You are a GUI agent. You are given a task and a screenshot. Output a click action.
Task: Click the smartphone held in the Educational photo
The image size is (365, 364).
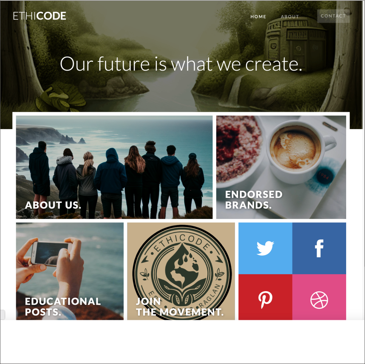51,253
